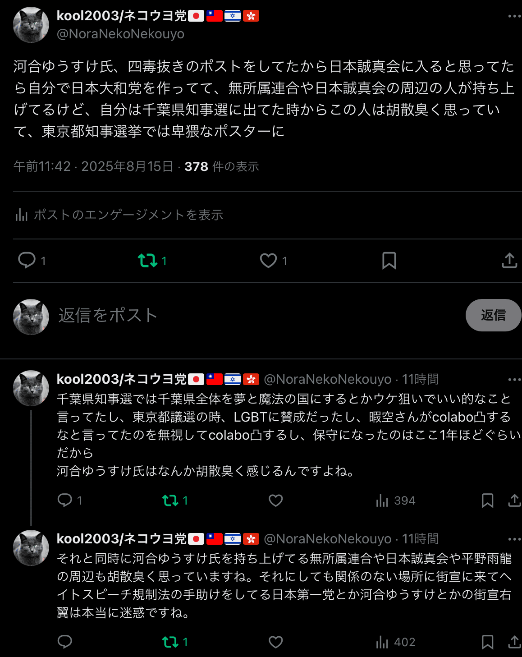Share the second reply
Viewport: 522px width, 657px height.
click(x=514, y=642)
